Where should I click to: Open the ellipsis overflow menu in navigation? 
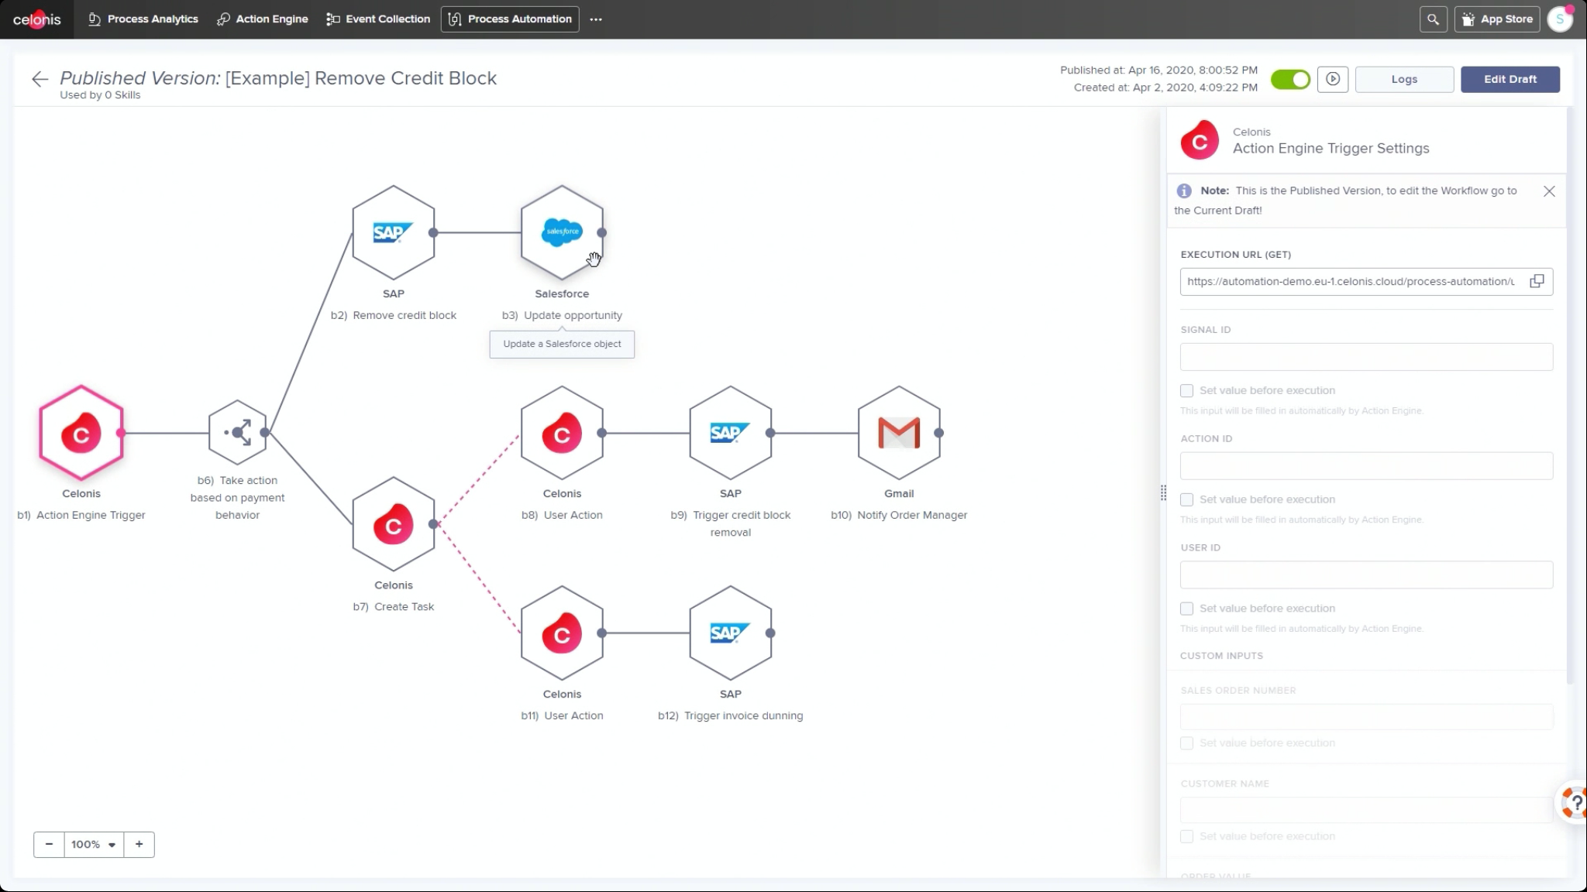[x=595, y=19]
